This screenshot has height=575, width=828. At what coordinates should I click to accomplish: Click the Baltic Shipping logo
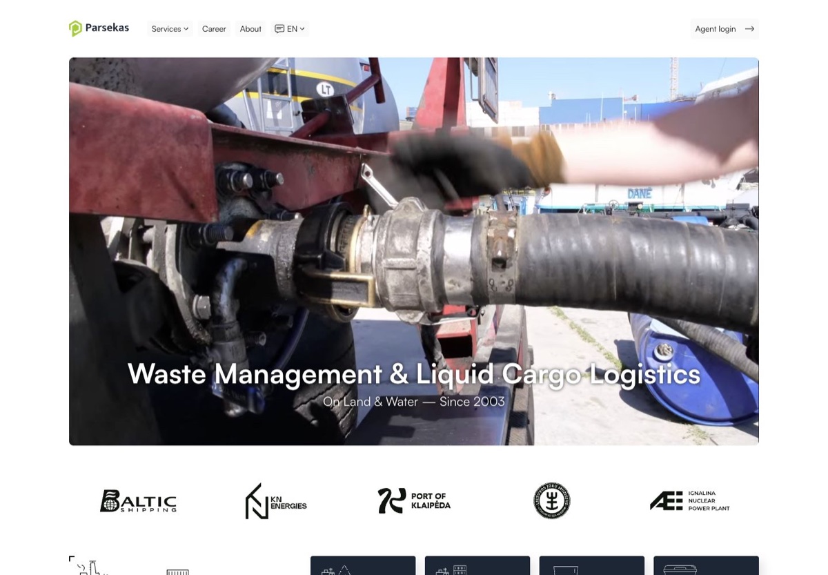pyautogui.click(x=138, y=501)
